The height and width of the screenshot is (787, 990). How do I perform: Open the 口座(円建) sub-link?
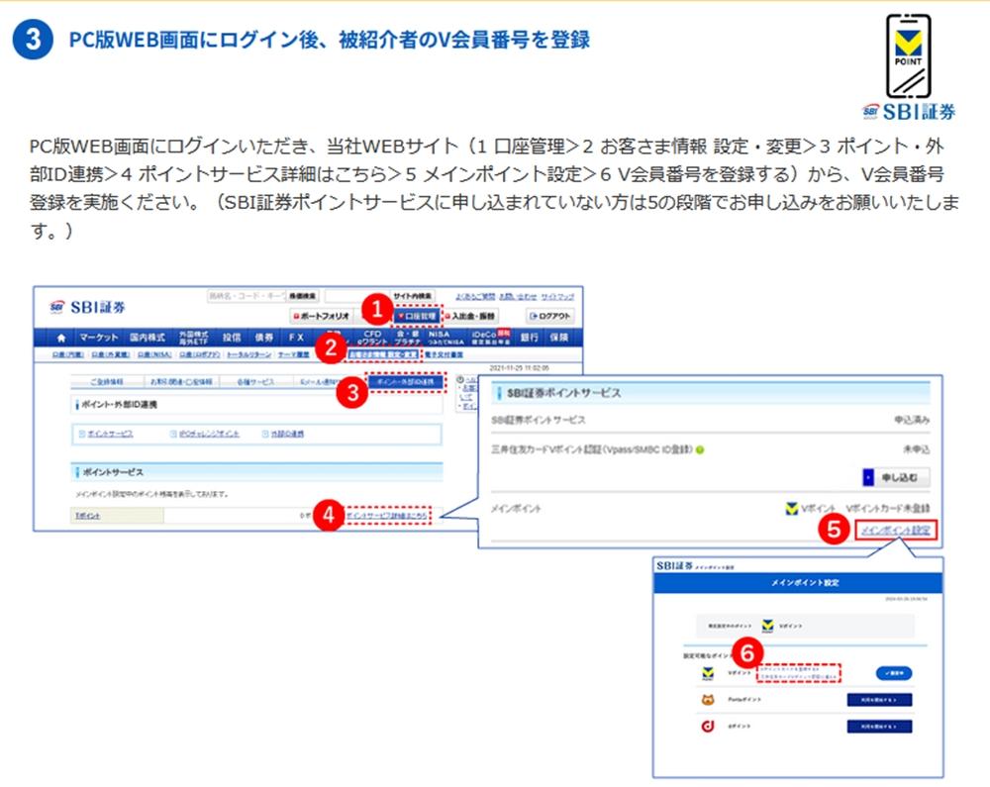point(67,354)
